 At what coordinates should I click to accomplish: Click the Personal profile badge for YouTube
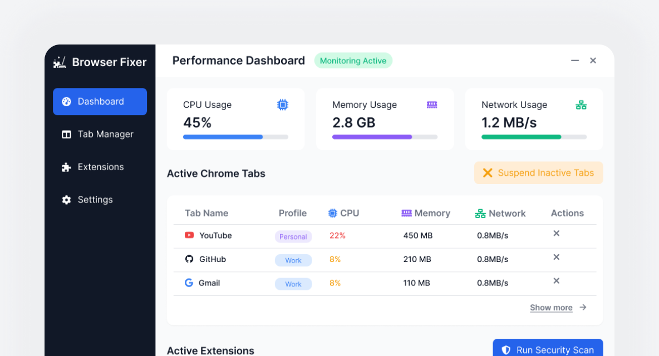click(x=293, y=236)
